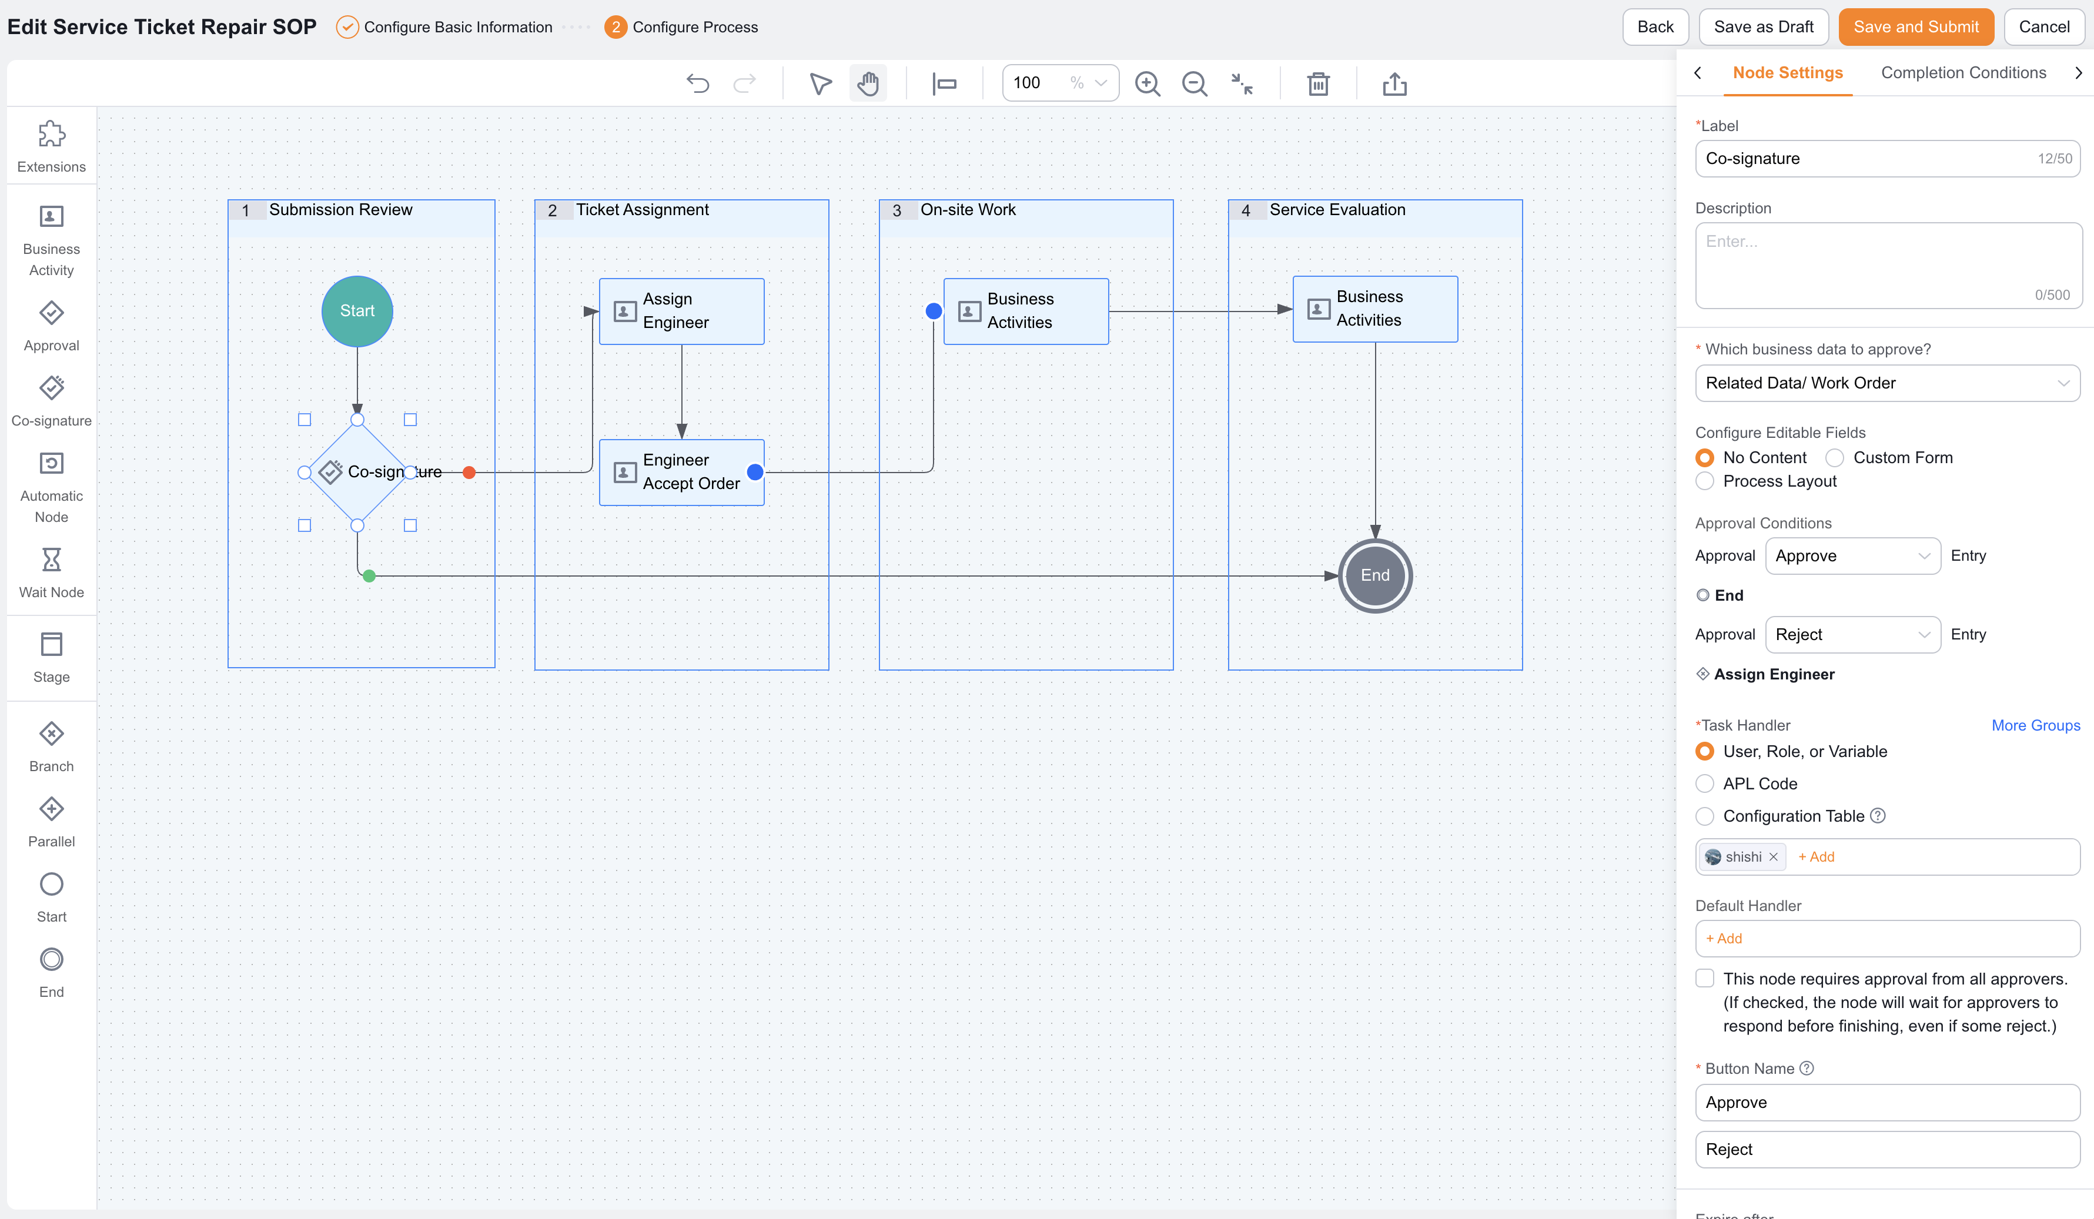This screenshot has height=1219, width=2094.
Task: Delete selection with trash icon
Action: coord(1319,83)
